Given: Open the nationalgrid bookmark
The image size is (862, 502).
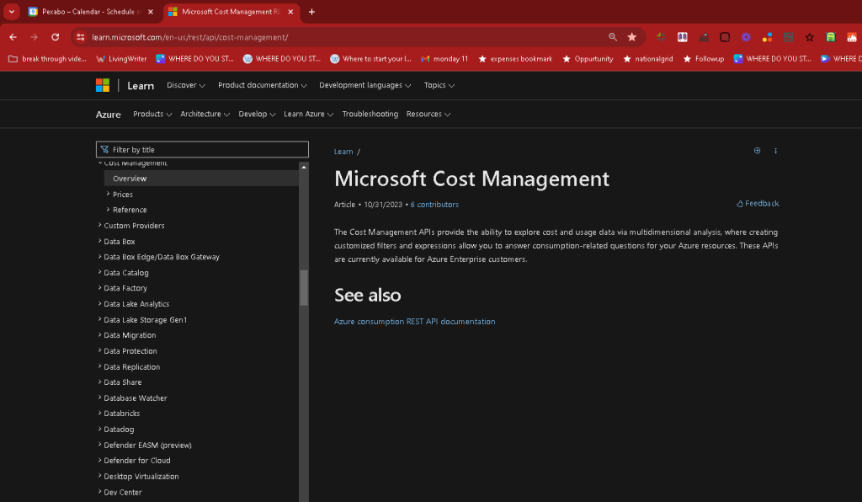Looking at the screenshot, I should click(x=647, y=59).
